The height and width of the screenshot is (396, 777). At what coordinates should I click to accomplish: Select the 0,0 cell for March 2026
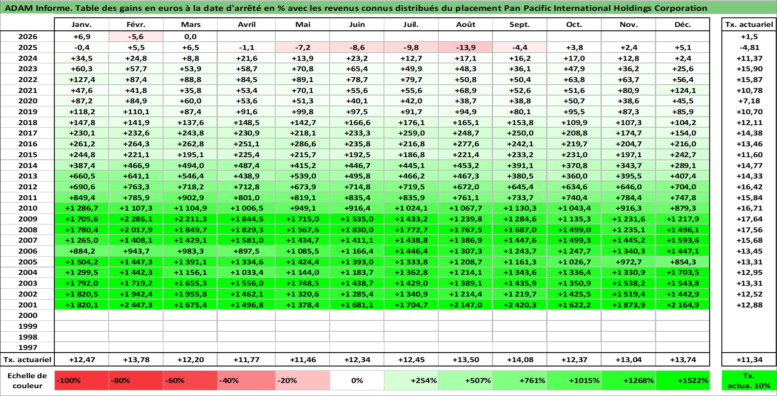point(190,37)
